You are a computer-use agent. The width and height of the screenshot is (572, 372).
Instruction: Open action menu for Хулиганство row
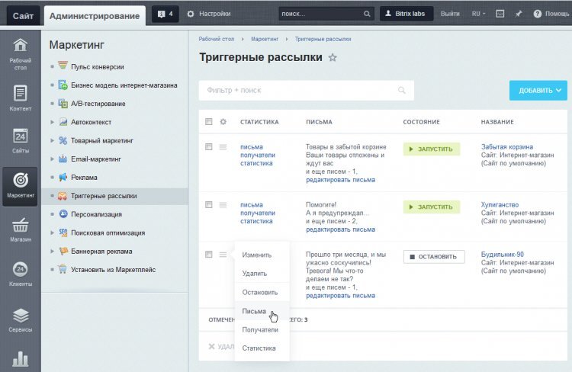click(223, 205)
